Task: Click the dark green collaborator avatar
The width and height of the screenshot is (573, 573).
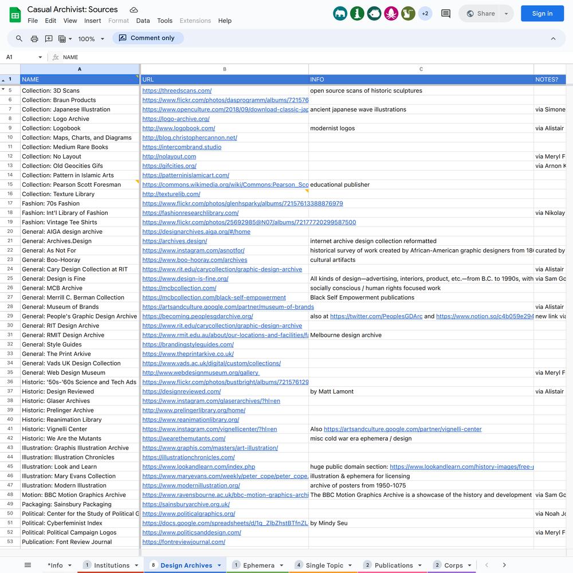Action: [x=357, y=14]
